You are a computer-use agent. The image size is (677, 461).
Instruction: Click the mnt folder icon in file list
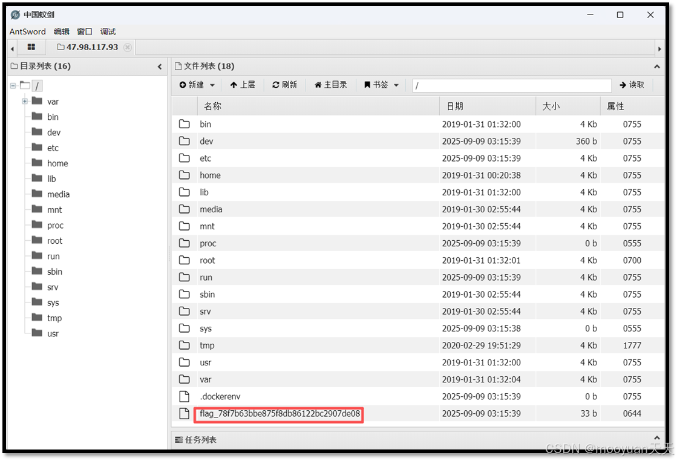pyautogui.click(x=185, y=226)
